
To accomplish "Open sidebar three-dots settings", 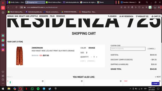I will coord(3,83).
